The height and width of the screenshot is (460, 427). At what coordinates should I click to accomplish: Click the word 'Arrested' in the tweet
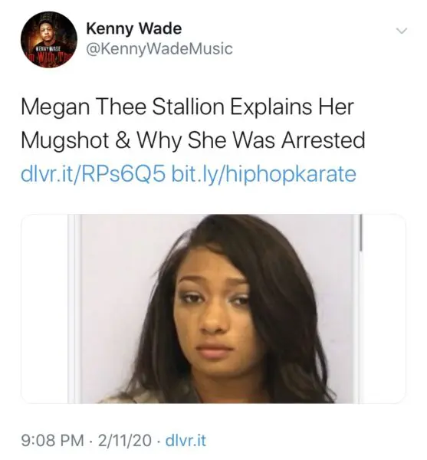[324, 140]
